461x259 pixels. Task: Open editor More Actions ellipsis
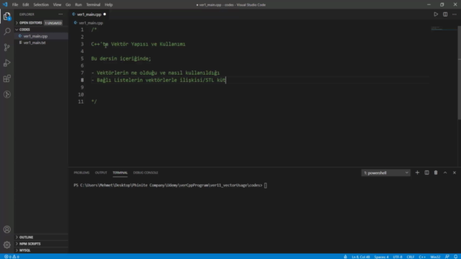455,14
